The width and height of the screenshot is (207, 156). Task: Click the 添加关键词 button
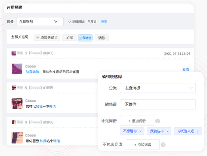(x=47, y=38)
